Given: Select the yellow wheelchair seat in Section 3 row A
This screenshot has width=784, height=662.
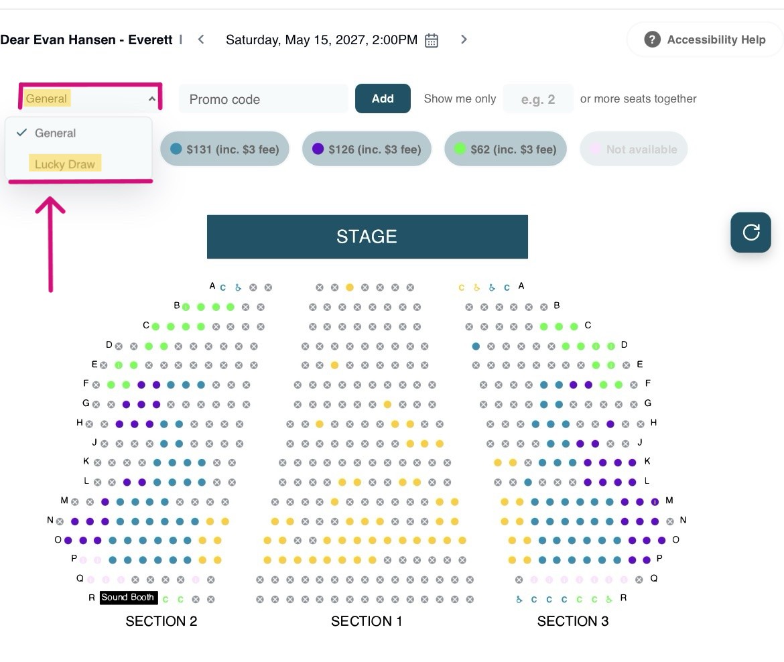Looking at the screenshot, I should click(476, 287).
